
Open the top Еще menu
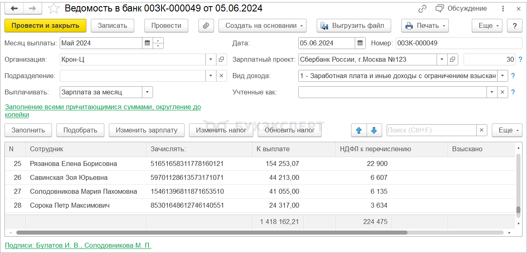[x=487, y=25]
